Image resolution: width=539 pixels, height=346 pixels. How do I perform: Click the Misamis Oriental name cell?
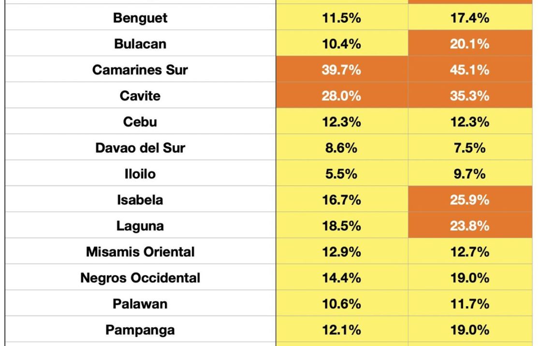coord(140,252)
